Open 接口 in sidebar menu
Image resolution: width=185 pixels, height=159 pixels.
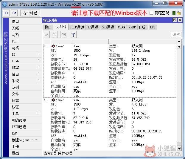coord(25,22)
